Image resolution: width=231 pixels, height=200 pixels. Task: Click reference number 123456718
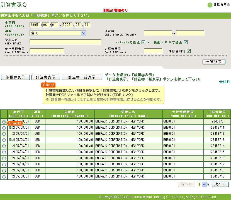(x=217, y=170)
